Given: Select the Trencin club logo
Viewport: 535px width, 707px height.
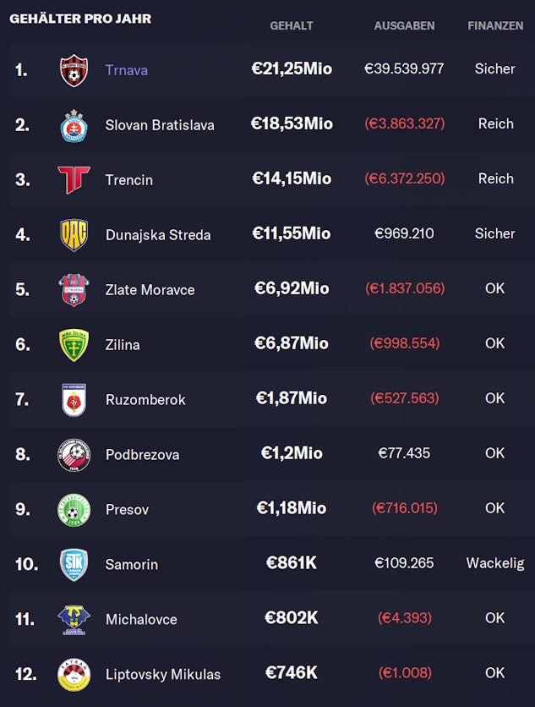Looking at the screenshot, I should (x=74, y=179).
